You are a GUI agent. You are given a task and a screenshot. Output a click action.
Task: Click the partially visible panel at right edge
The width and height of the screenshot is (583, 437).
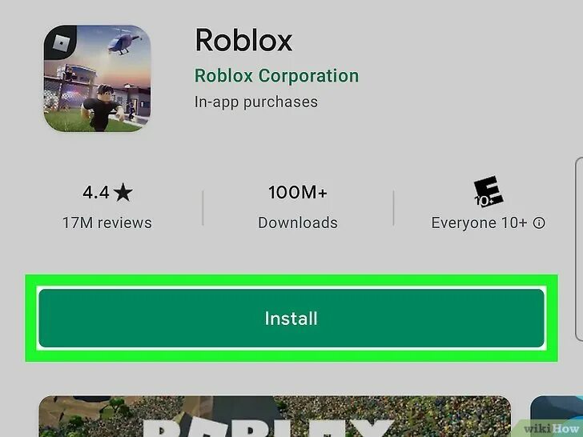point(579,249)
